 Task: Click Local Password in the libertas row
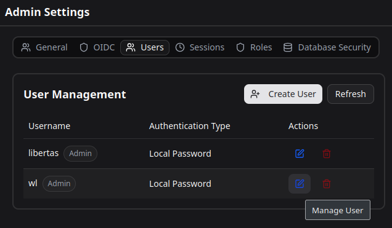coord(180,154)
